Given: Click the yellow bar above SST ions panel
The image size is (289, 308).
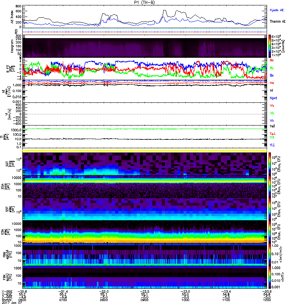Looking at the screenshot, I should 144,151.
